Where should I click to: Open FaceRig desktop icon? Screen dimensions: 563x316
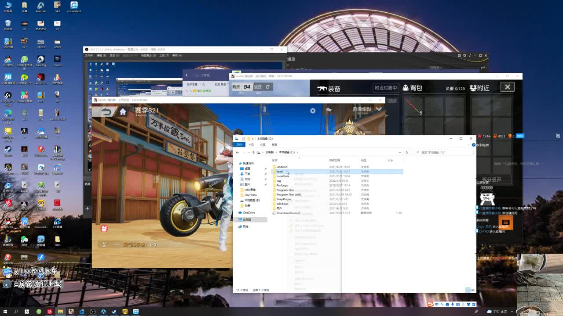[x=40, y=61]
